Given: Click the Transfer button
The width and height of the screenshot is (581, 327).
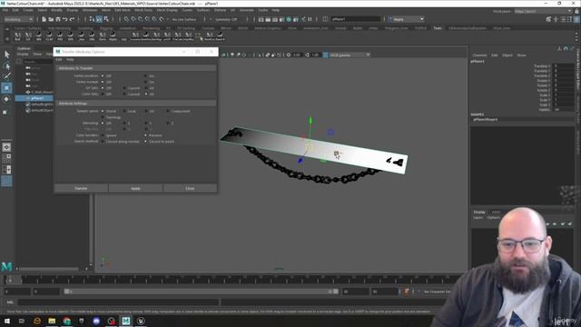Looking at the screenshot, I should 81,188.
